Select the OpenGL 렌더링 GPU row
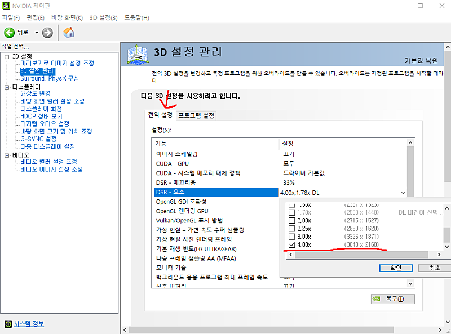451x334 pixels. 216,211
